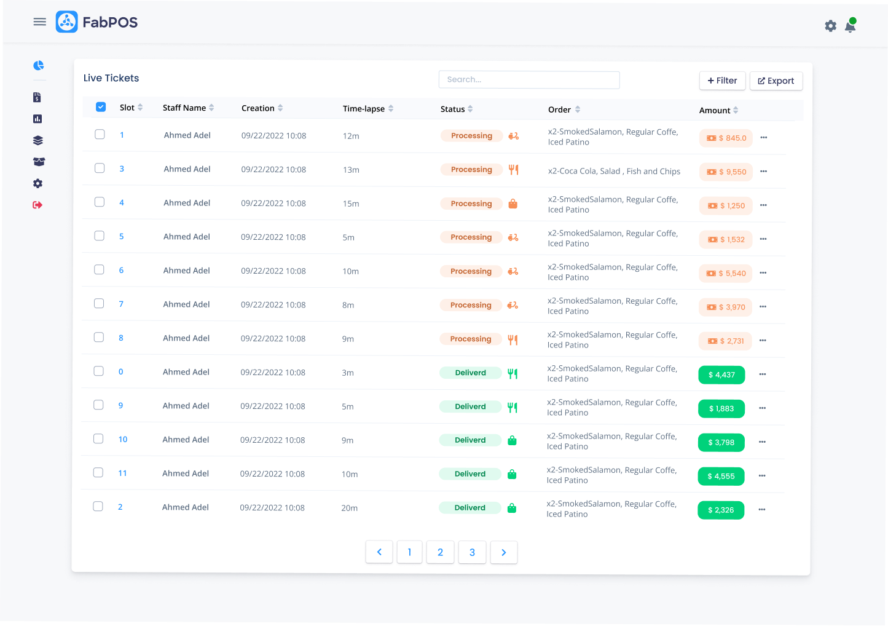Click the $ 4,437 amount badge
The image size is (888, 626).
(721, 374)
